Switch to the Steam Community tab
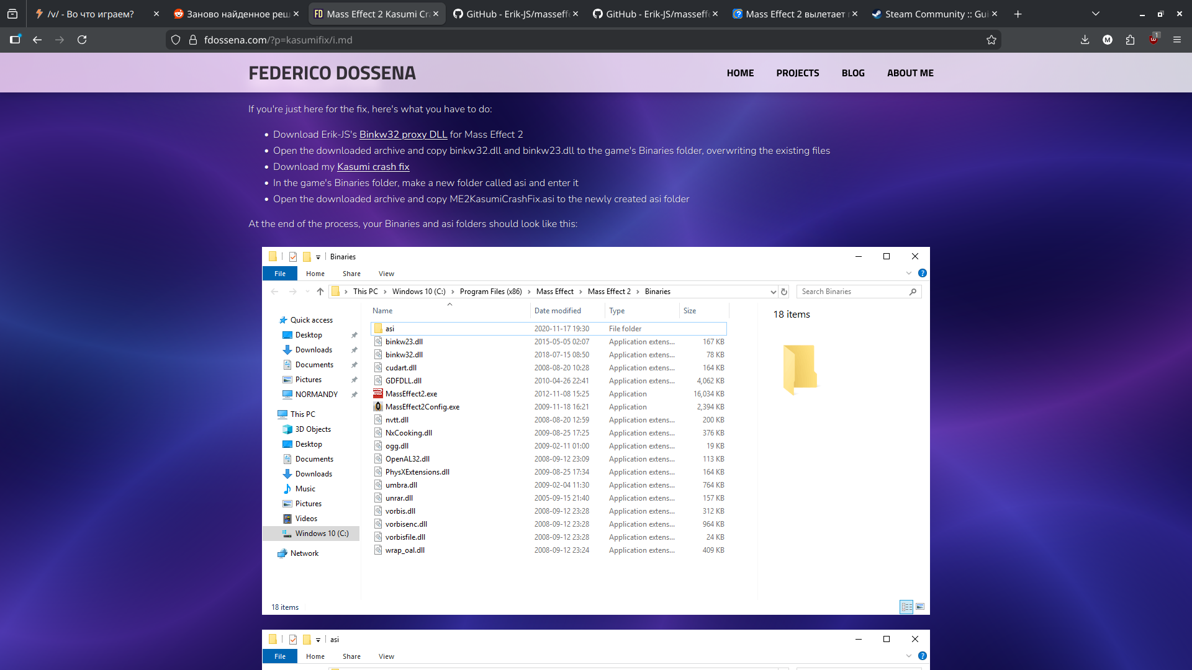 point(931,14)
